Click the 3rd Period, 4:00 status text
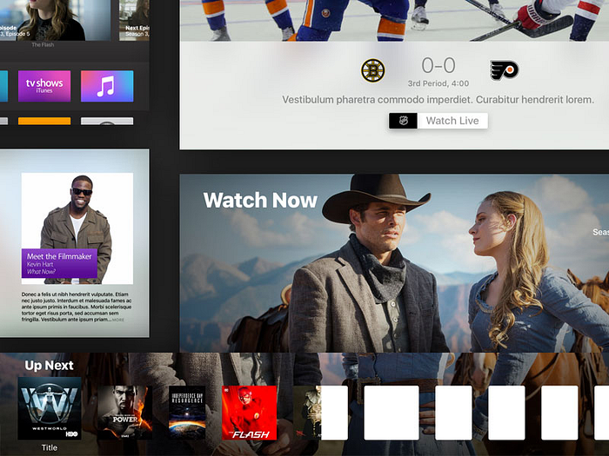 [438, 83]
